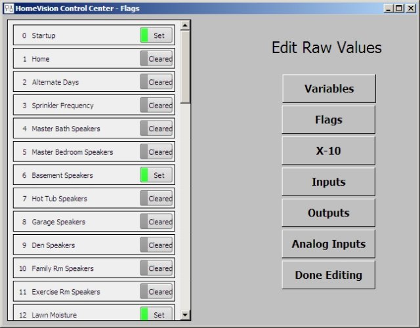Select the Master Bedroom Speakers label
420x328 pixels.
(x=72, y=152)
